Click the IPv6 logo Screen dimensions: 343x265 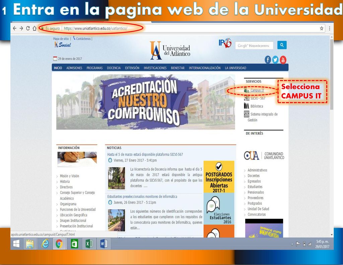225,43
